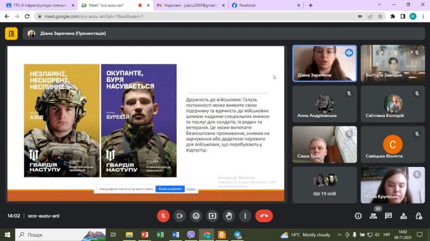Open PowerPoint from the taskbar
This screenshot has height=241, width=430.
coord(145,235)
